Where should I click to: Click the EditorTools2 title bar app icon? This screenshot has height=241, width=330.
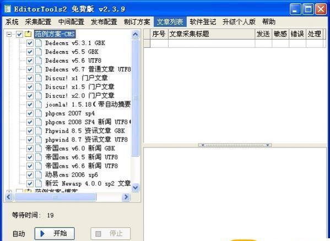coord(8,9)
